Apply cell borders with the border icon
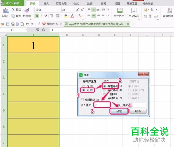This screenshot has height=147, width=174. click(51, 16)
